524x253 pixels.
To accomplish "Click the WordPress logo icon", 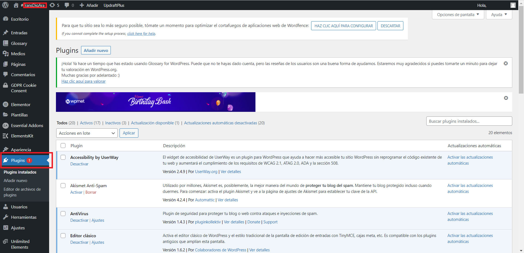I will point(5,5).
